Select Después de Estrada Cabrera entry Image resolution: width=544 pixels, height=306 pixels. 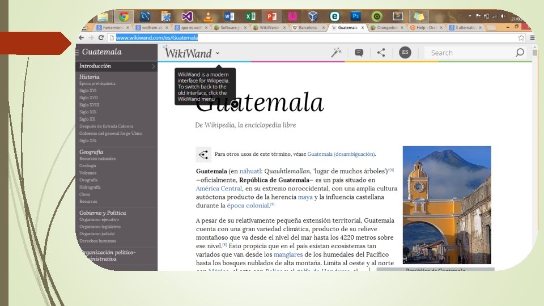[x=106, y=126]
